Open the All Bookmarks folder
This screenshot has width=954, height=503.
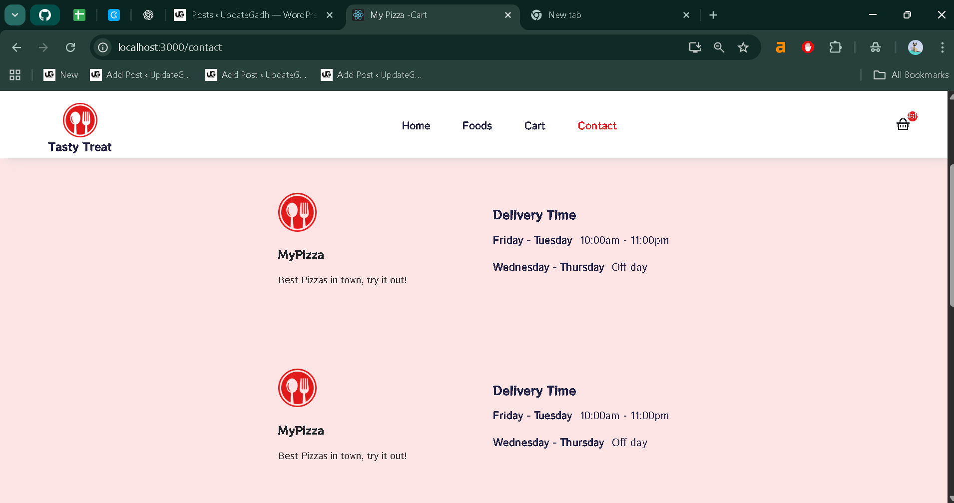click(x=911, y=75)
